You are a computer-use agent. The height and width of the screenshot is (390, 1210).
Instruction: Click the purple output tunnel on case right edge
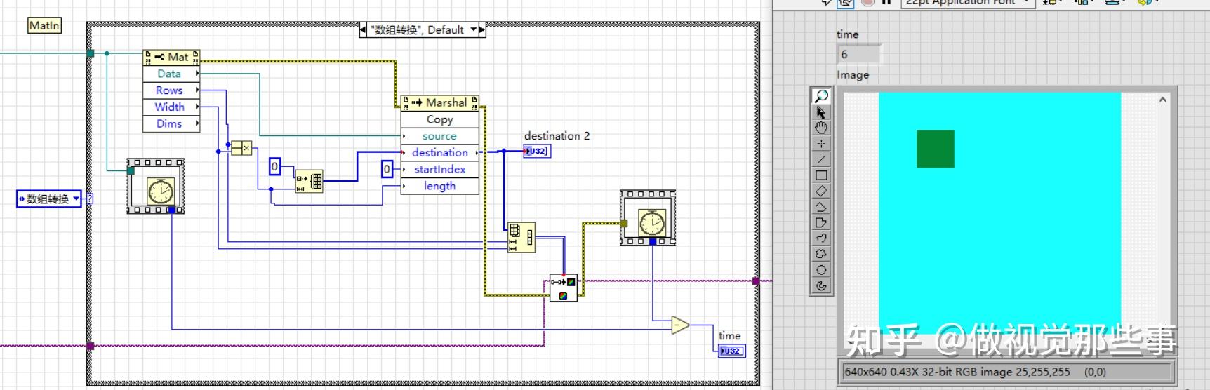coord(756,281)
